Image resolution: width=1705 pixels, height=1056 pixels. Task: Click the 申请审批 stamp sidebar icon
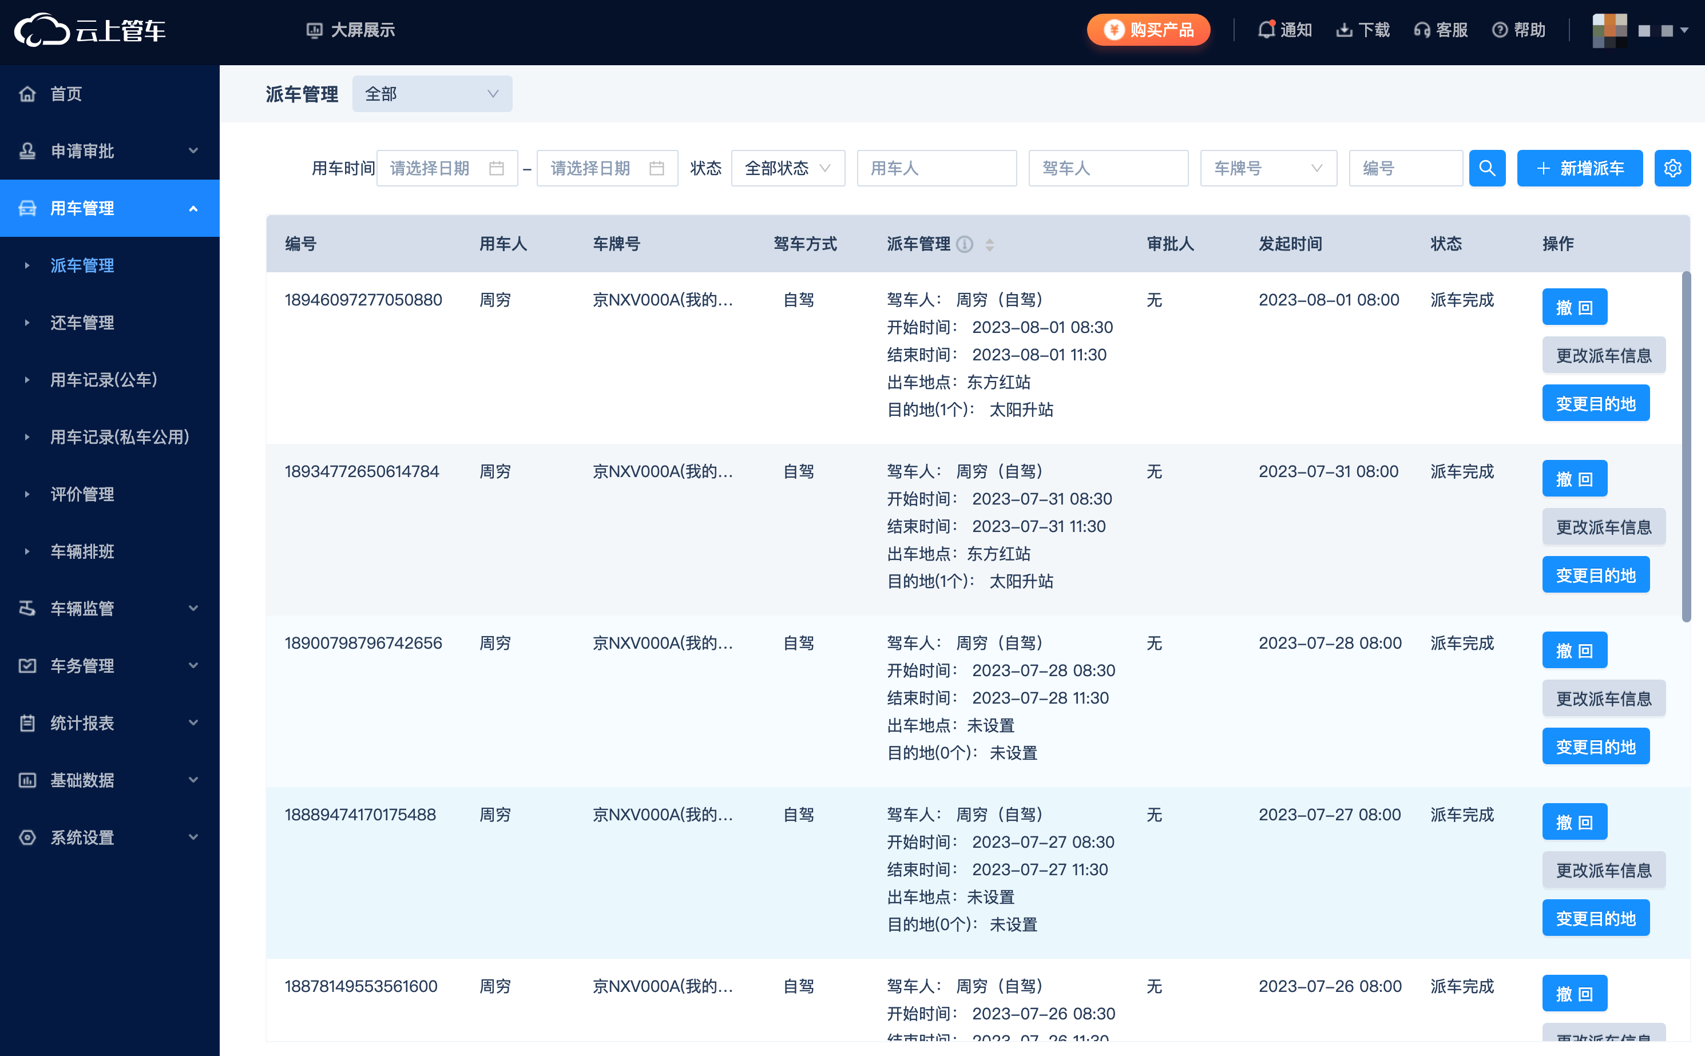point(27,151)
